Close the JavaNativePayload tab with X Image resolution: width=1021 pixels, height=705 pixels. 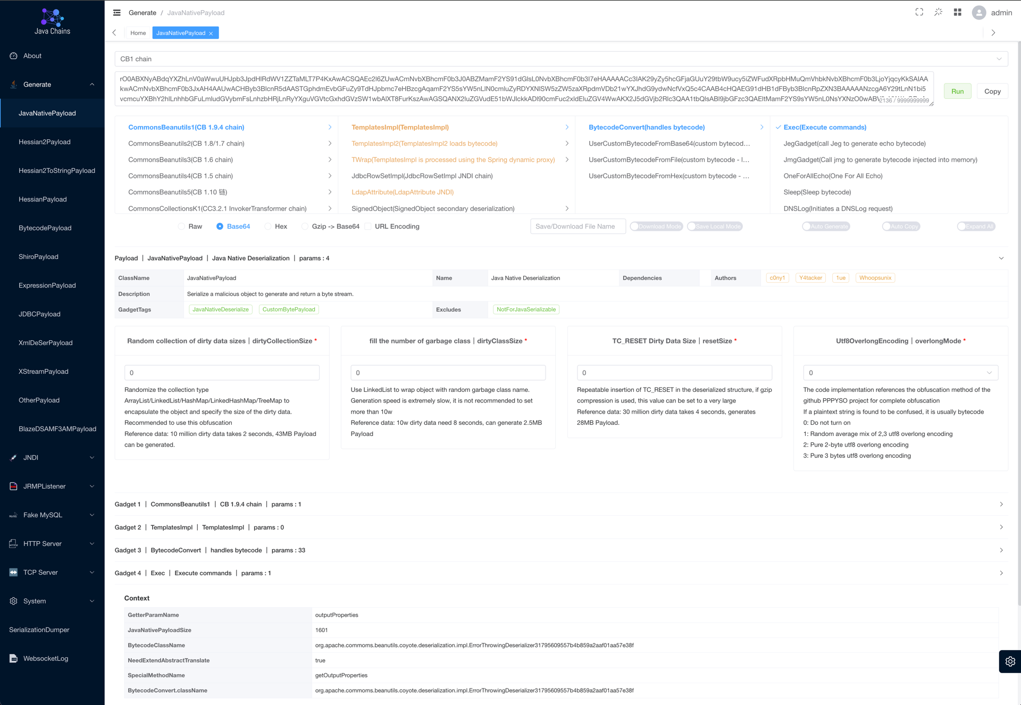pyautogui.click(x=211, y=33)
